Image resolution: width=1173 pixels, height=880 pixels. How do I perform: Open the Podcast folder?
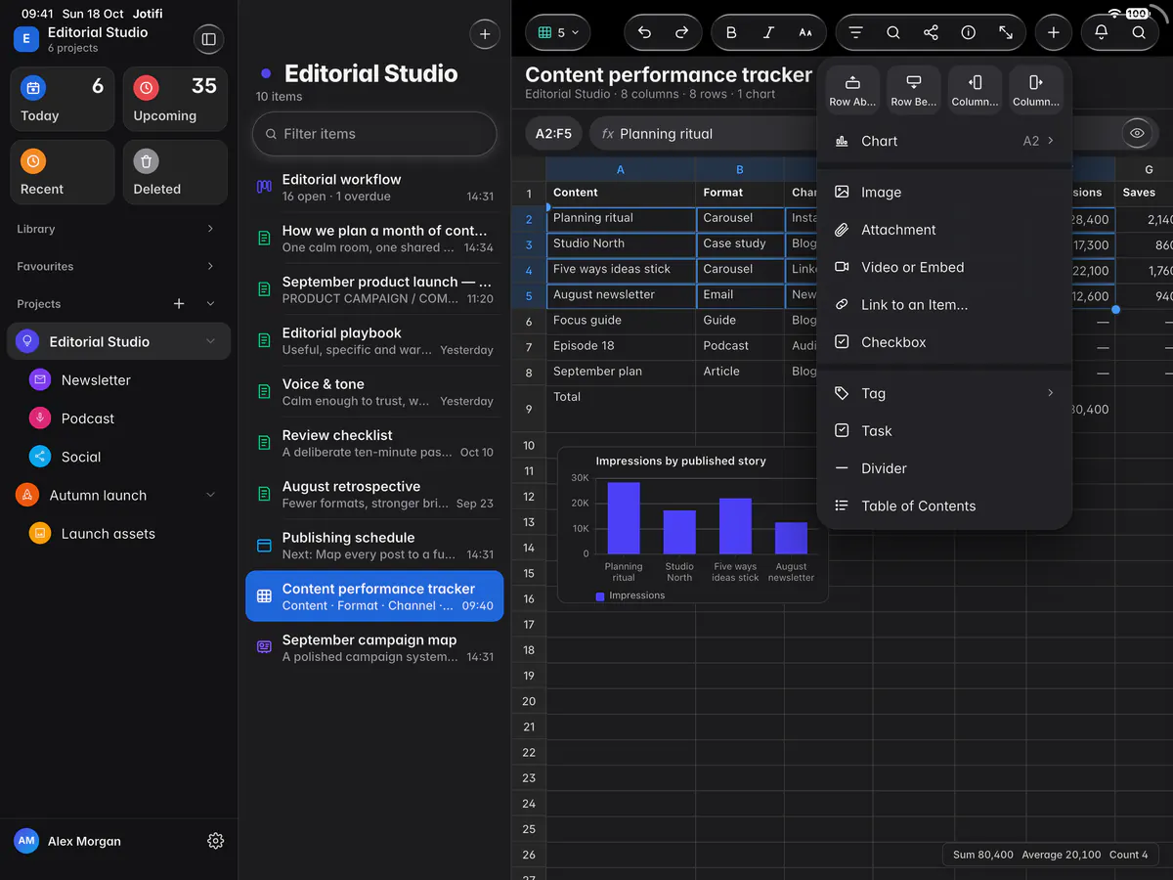tap(119, 418)
